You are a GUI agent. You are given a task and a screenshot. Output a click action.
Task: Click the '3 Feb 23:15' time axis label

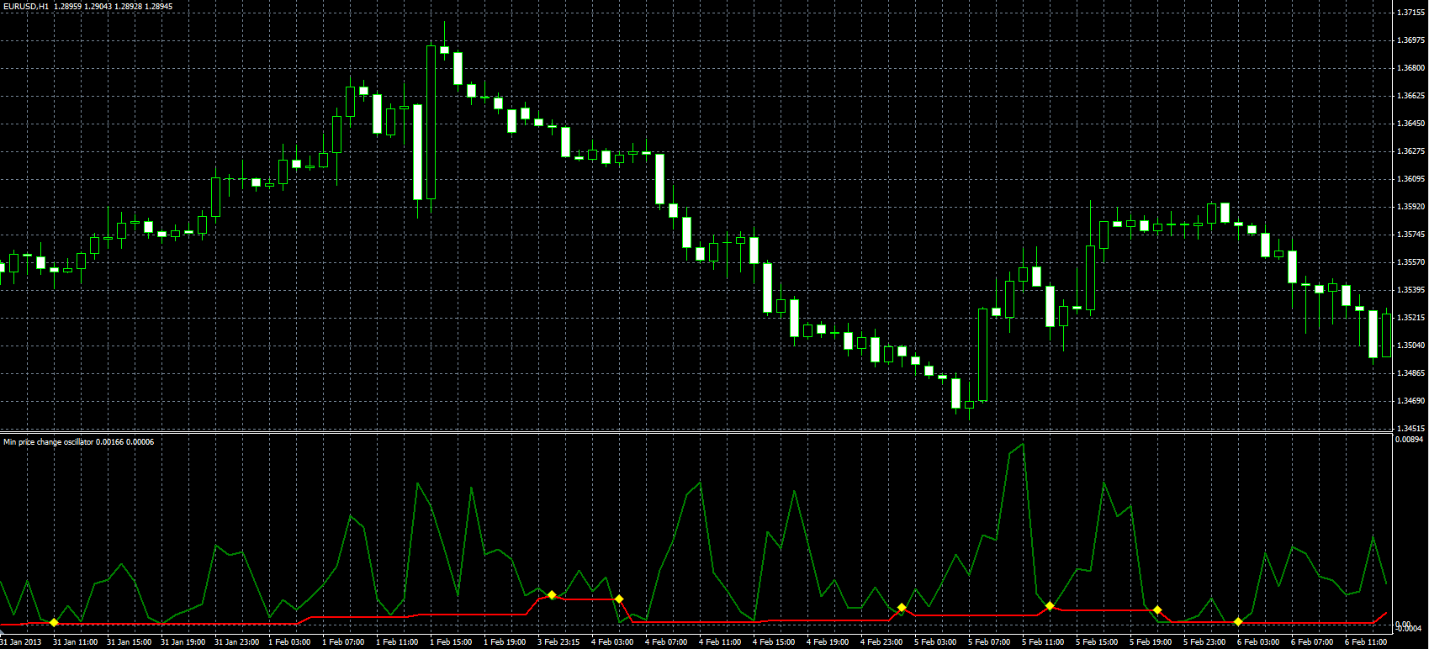(558, 642)
